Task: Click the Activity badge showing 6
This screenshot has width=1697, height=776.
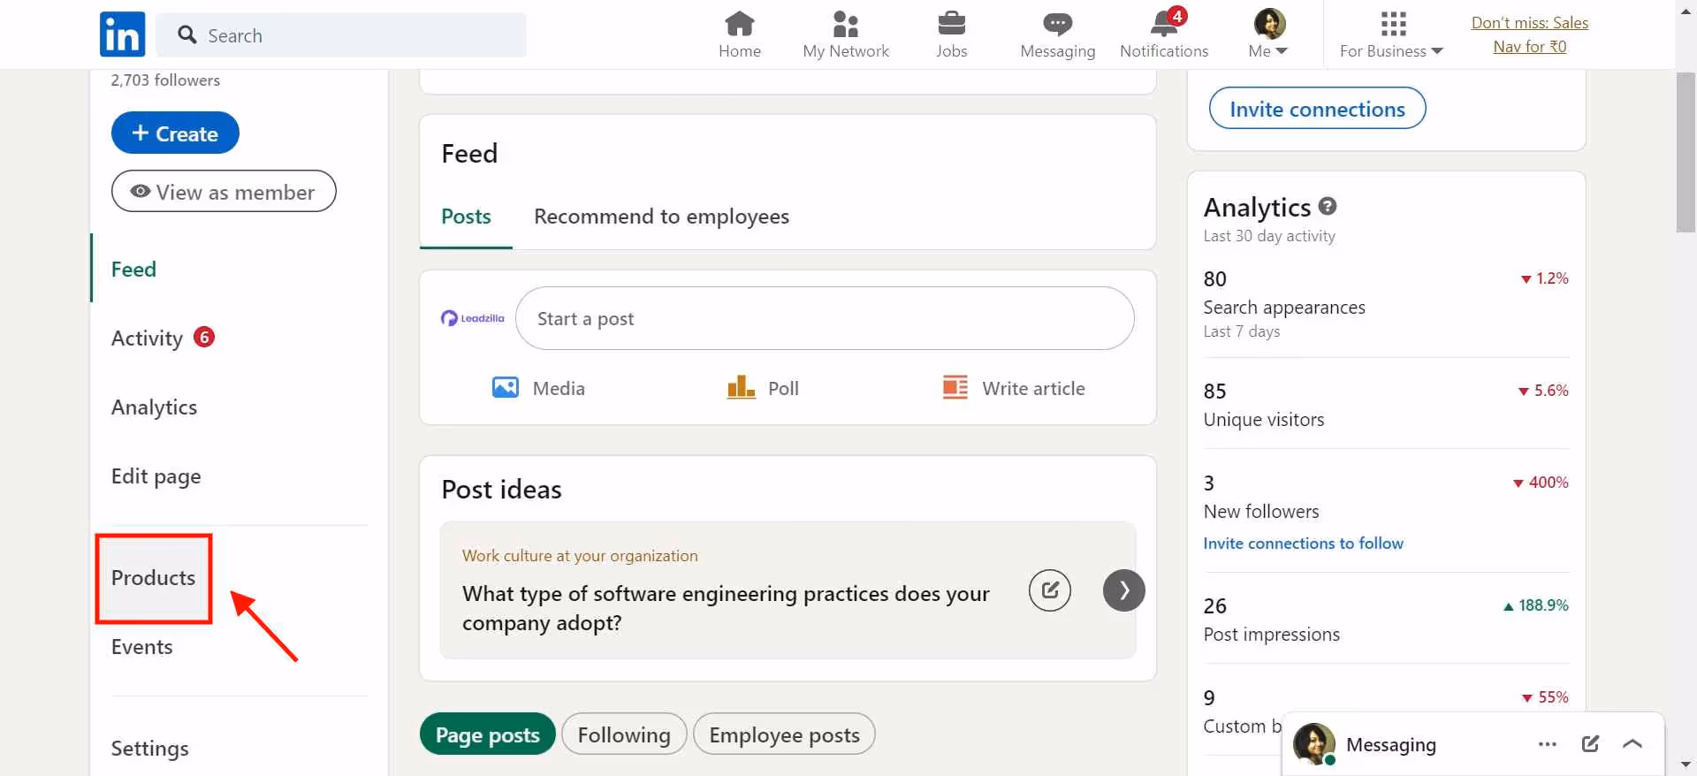Action: pos(204,337)
